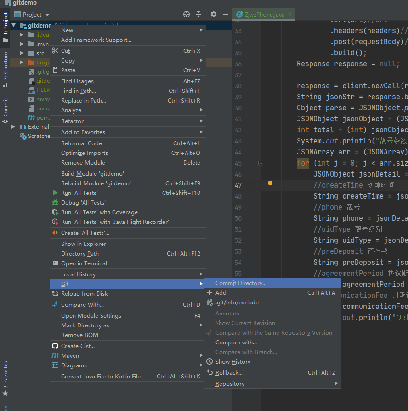The height and width of the screenshot is (411, 408).
Task: Switch to the ZjwzPhone.java editor tab
Action: (264, 15)
